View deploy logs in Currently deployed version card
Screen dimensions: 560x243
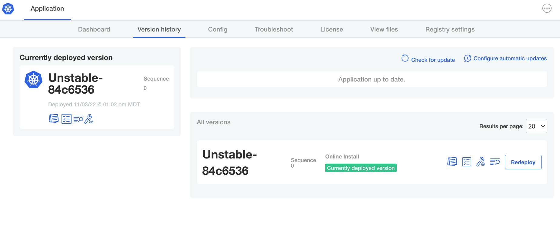coord(78,119)
